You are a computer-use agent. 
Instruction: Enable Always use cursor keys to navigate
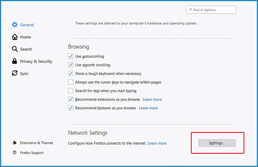[x=71, y=82]
